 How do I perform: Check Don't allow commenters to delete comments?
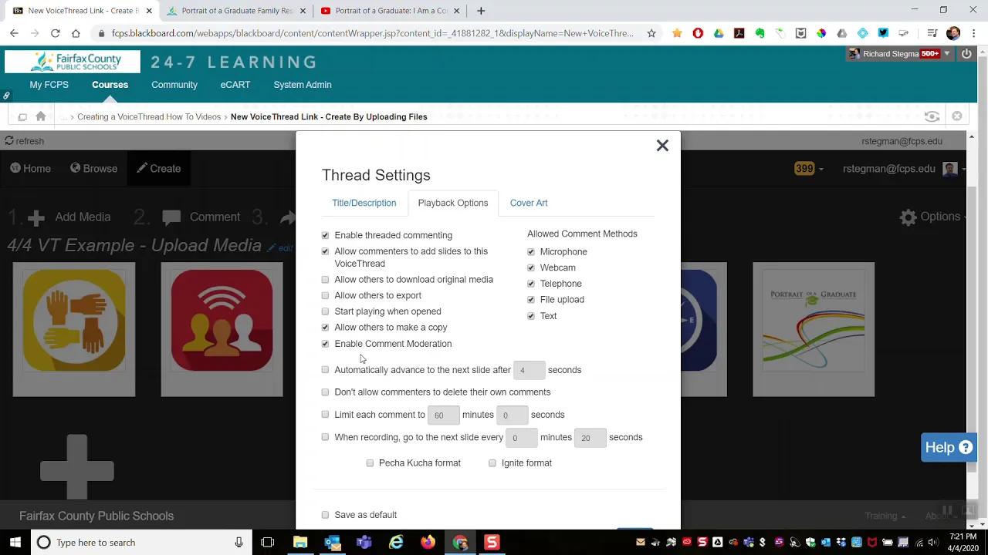[x=325, y=392]
